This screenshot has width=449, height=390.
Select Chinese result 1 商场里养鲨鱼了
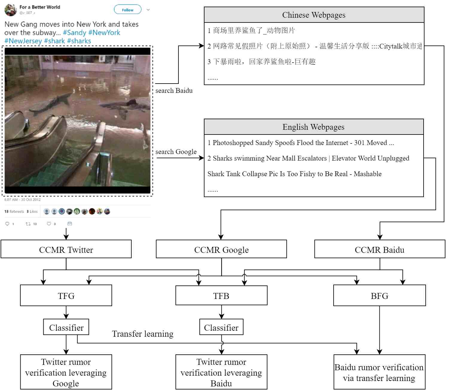pos(251,30)
